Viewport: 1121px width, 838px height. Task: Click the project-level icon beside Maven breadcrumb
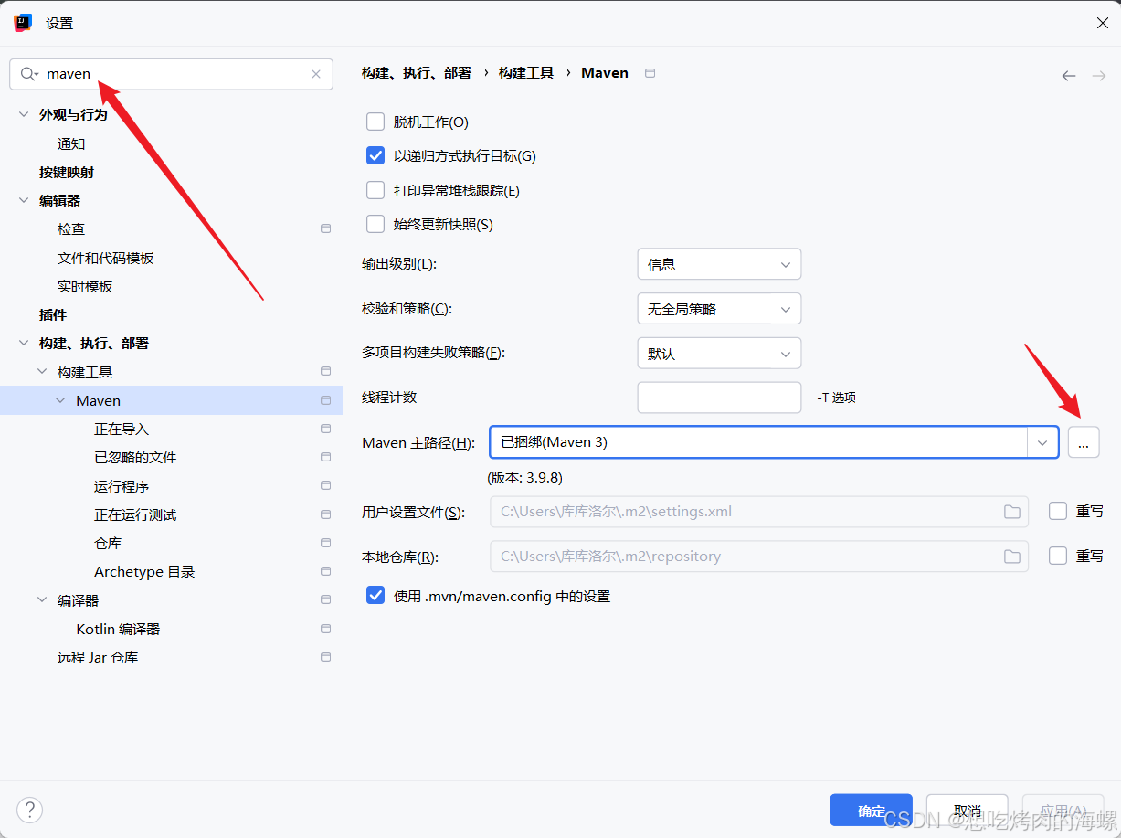[650, 73]
